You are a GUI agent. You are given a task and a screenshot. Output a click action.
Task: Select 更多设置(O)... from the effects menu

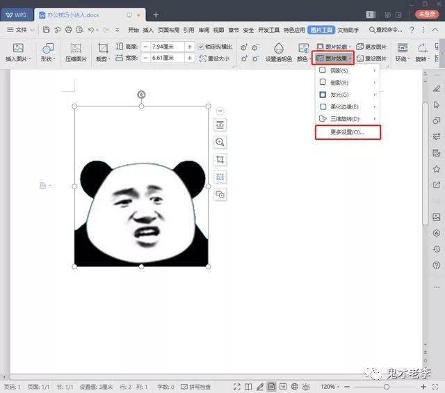(x=347, y=131)
